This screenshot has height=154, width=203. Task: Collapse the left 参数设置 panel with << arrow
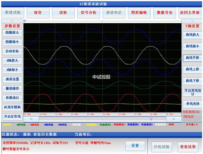tap(12, 21)
